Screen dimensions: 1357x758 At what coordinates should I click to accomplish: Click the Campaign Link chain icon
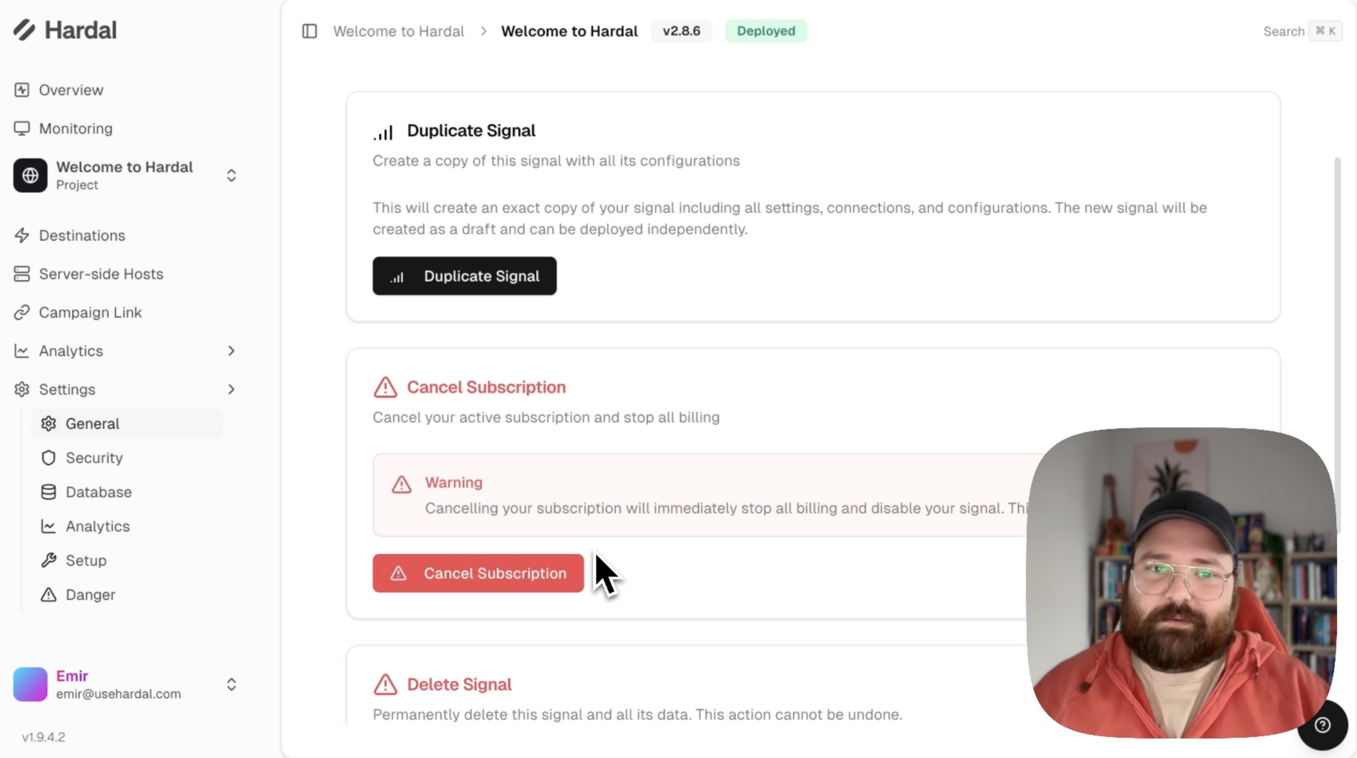(x=22, y=312)
